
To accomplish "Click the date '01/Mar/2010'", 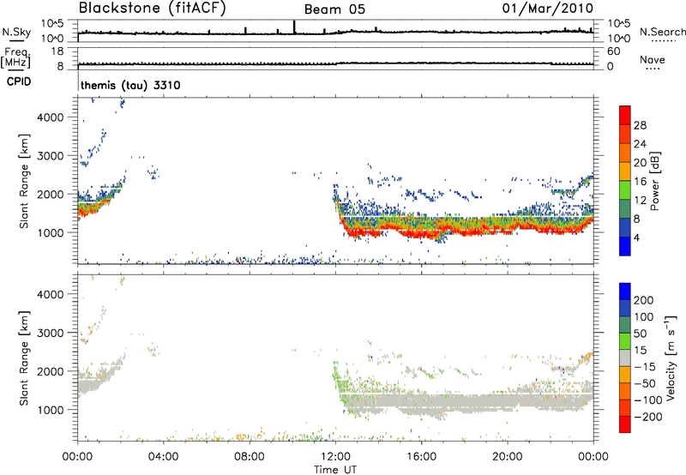I will click(x=548, y=9).
